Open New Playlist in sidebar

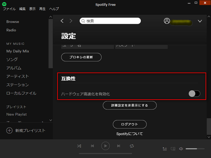pos(17,114)
